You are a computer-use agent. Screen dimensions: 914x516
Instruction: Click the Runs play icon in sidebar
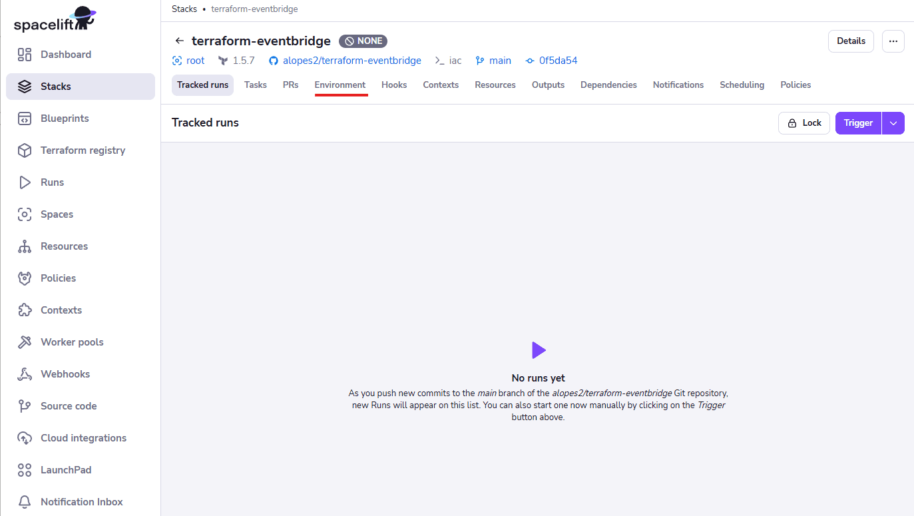25,182
